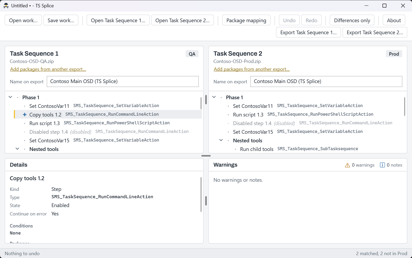Screen dimensions: 412x258
Task: Click the plus icon on Copy tools 1.2 row
Action: pos(25,114)
